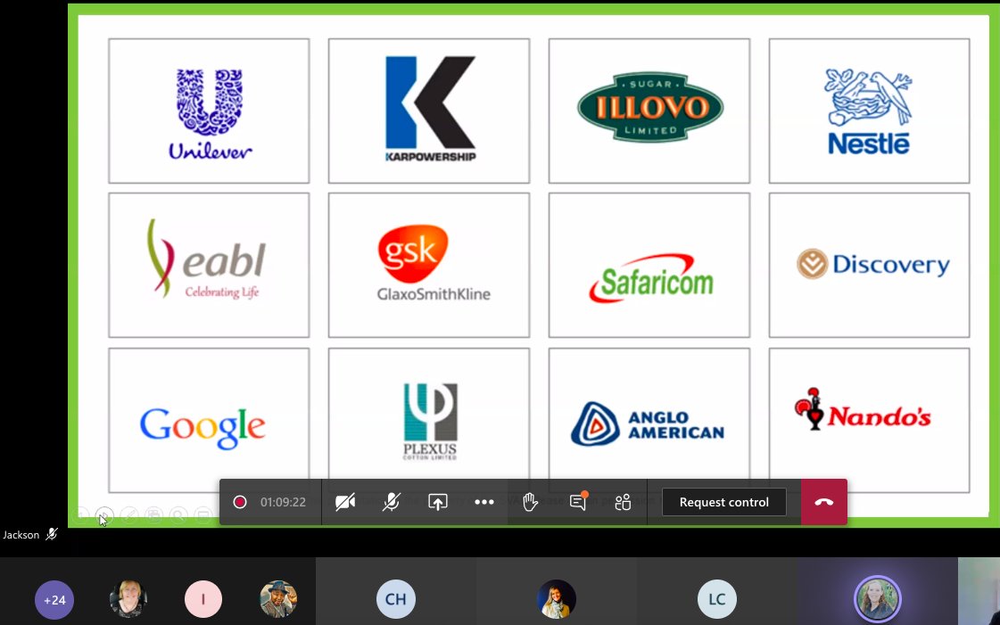Viewport: 1000px width, 625px height.
Task: Click the red recording indicator dot
Action: point(240,502)
